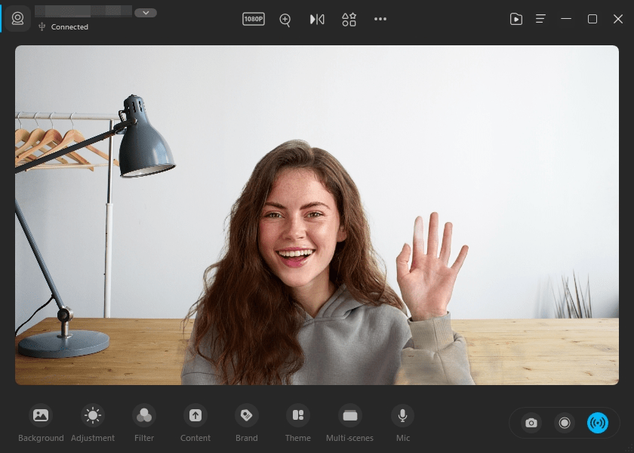Open the Background settings panel
This screenshot has height=453, width=634.
coord(41,421)
